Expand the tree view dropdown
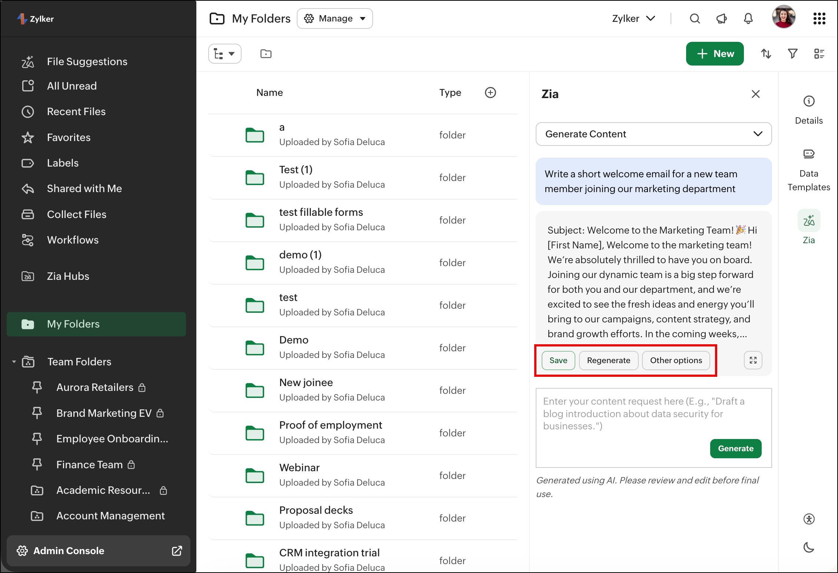 tap(225, 54)
